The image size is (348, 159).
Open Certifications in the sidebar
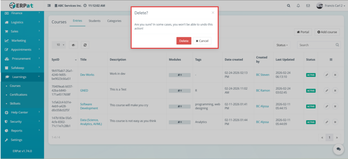18,95
